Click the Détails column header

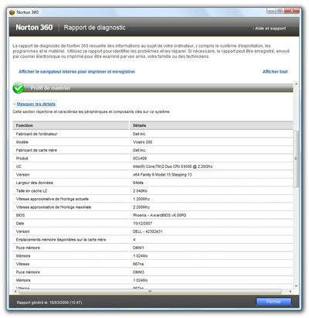pyautogui.click(x=211, y=125)
